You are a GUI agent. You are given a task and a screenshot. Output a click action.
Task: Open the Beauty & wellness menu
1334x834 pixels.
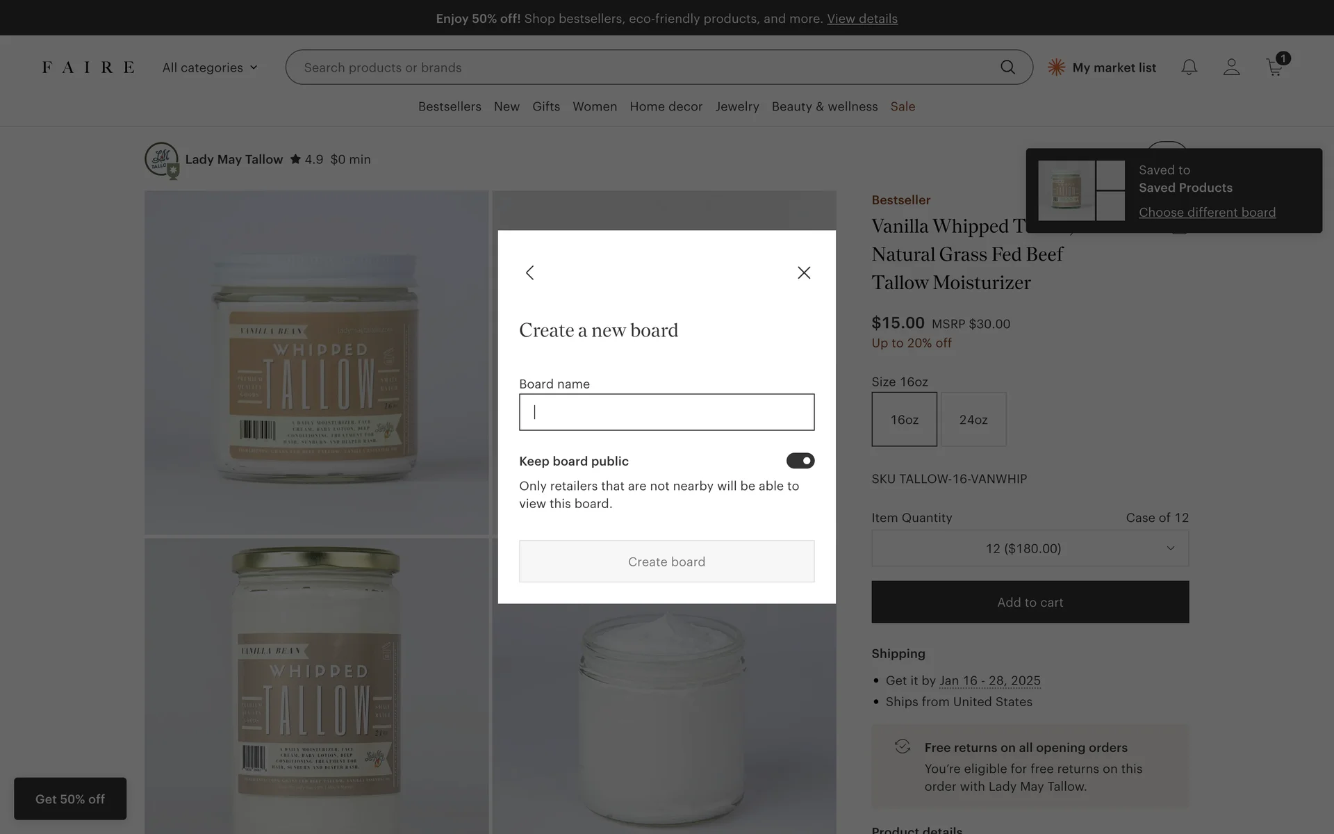(x=824, y=106)
